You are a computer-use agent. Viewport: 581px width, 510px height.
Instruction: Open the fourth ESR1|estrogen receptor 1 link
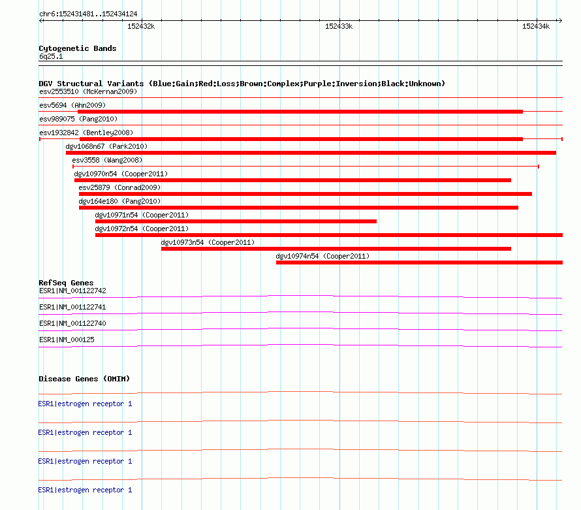85,490
